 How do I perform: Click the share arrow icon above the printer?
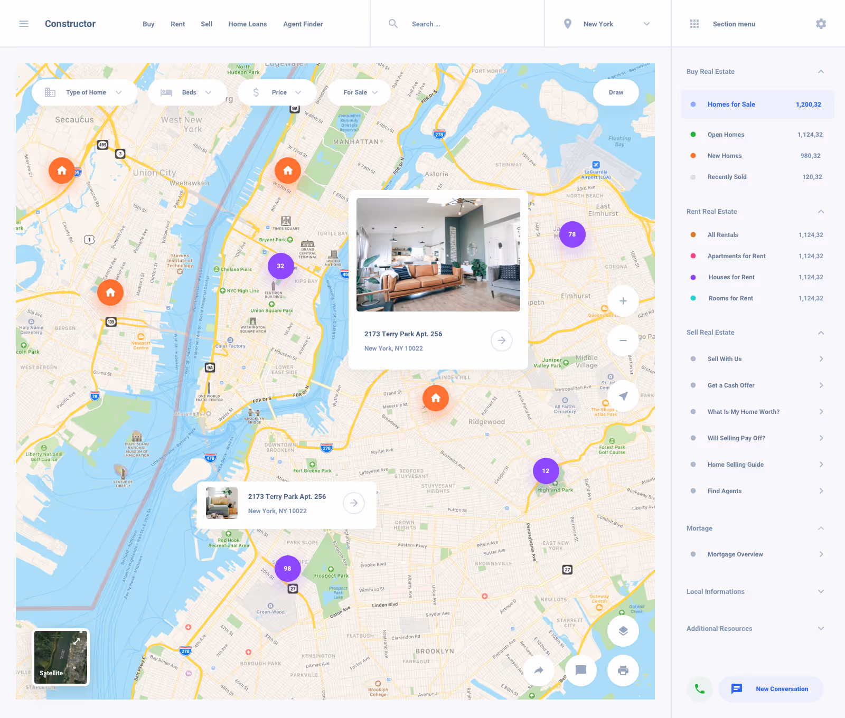point(538,670)
